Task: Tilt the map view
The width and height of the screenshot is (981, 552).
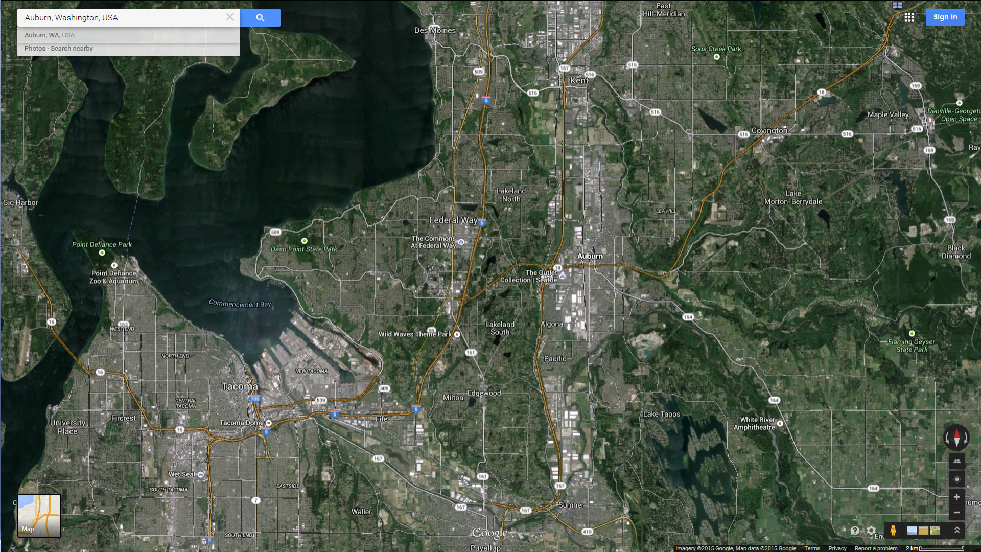Action: [x=957, y=461]
